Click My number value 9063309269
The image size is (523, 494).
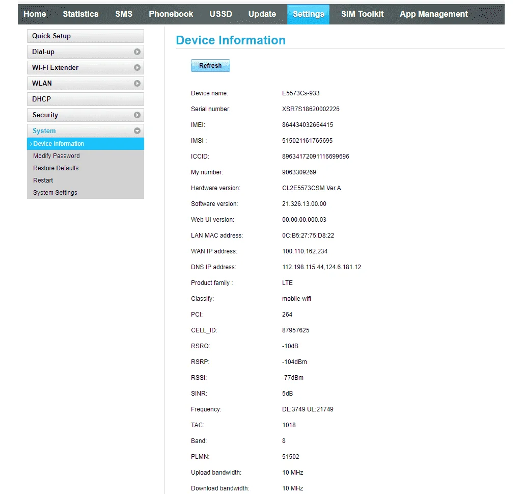pyautogui.click(x=299, y=172)
